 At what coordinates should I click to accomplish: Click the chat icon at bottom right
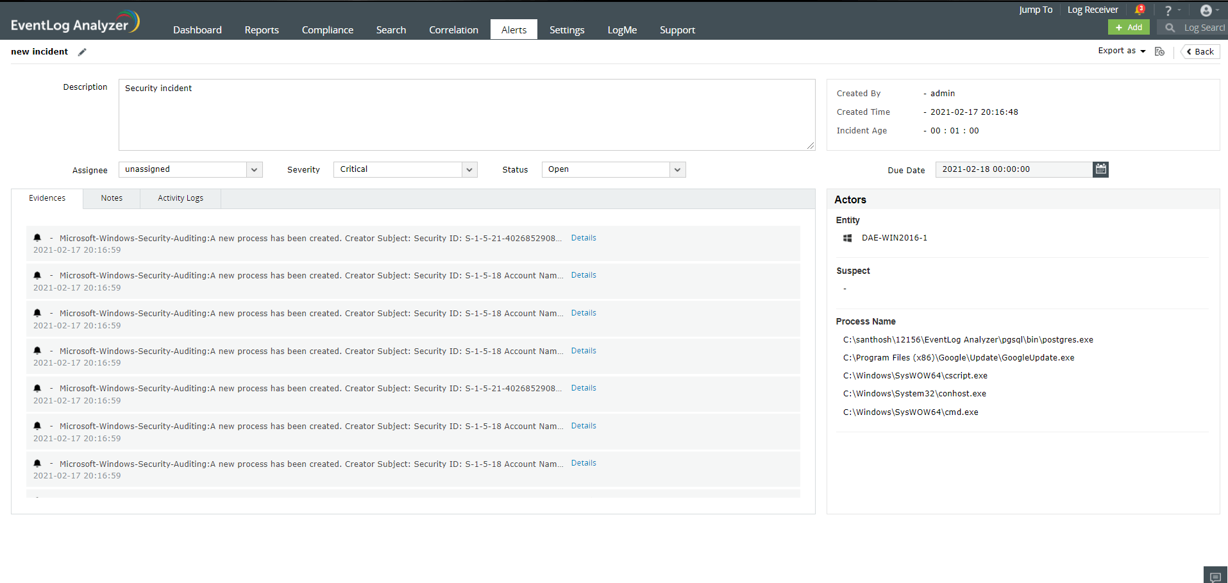coord(1215,577)
